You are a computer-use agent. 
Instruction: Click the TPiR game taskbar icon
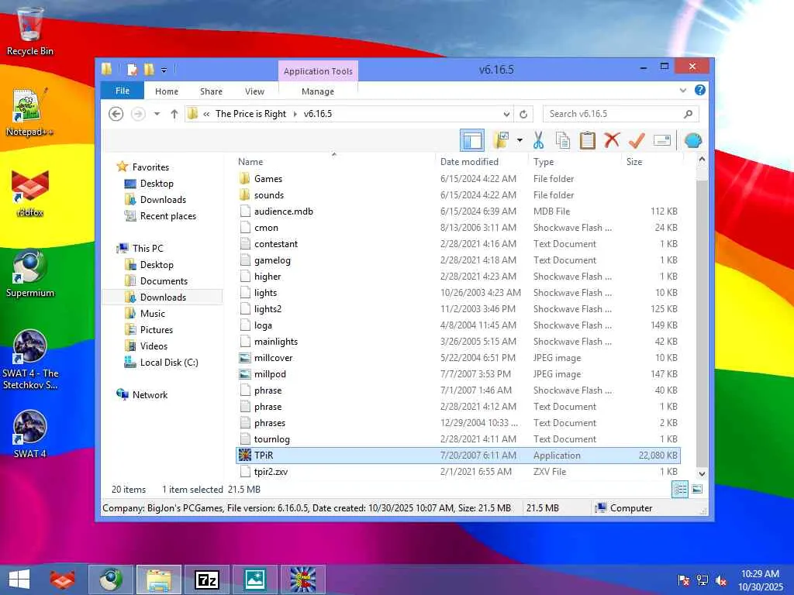click(x=303, y=580)
